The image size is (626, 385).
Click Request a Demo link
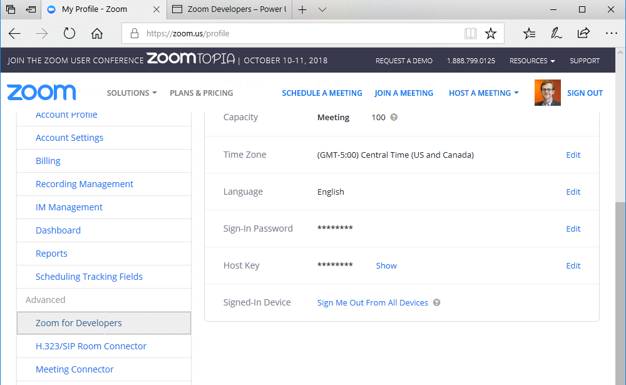coord(404,61)
